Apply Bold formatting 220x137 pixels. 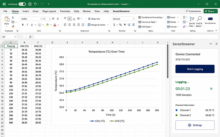coord(23,25)
